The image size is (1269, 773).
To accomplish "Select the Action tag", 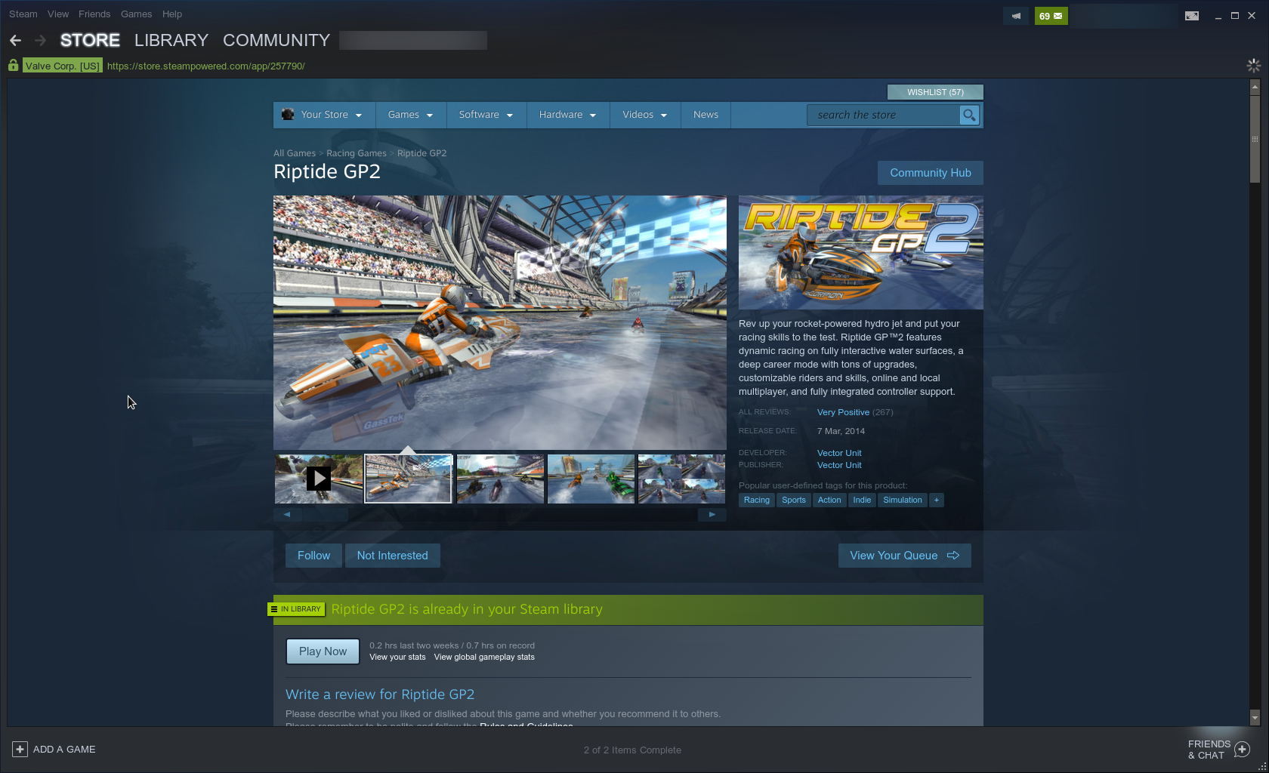I will tap(829, 500).
